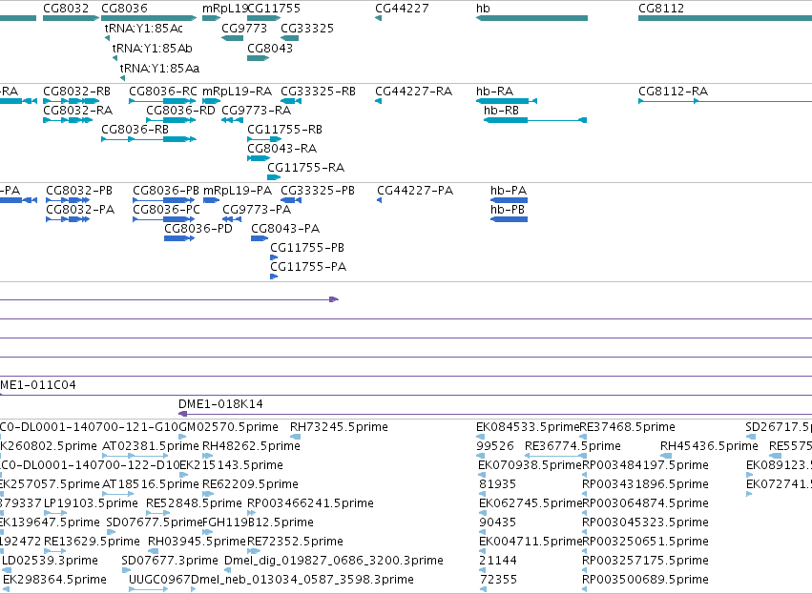Click the EK298364.5prime EST label
This screenshot has height=594, width=812.
[x=55, y=580]
